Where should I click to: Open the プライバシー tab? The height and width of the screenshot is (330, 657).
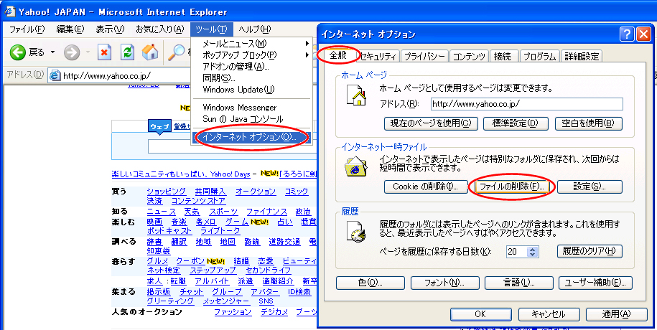(424, 57)
